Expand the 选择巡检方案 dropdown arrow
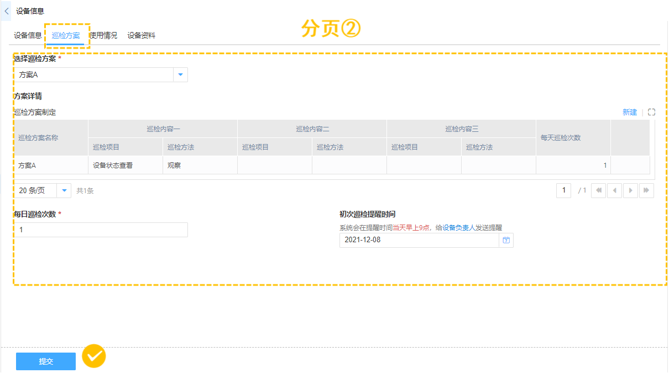Viewport: 669px width, 373px height. [180, 75]
